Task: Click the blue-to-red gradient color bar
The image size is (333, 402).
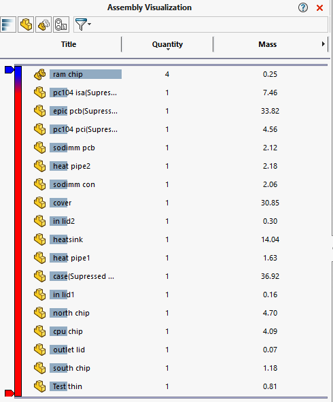Action: (18, 231)
